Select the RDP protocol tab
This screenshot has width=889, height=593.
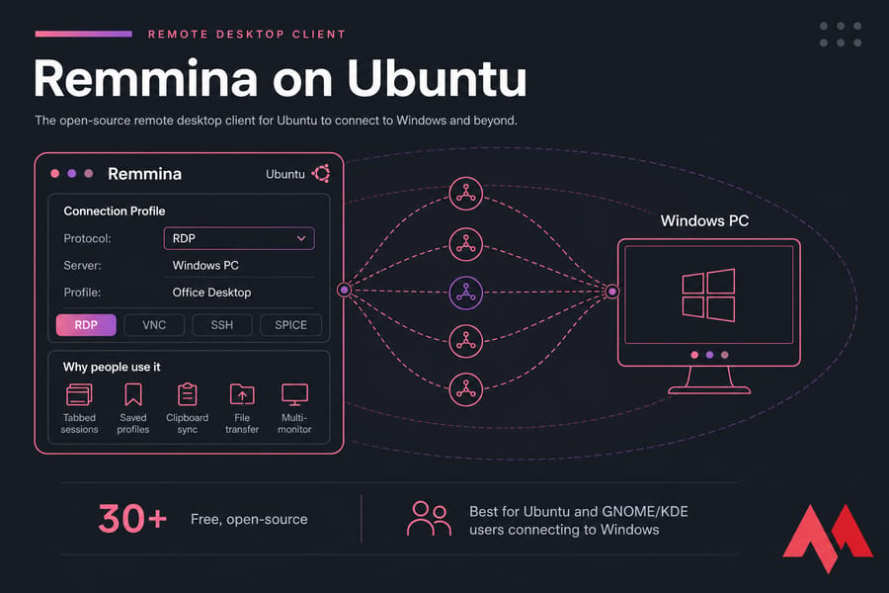86,325
